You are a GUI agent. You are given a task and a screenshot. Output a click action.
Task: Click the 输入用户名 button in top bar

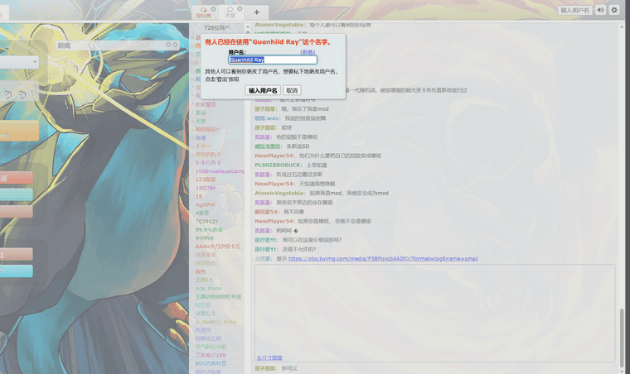point(575,10)
